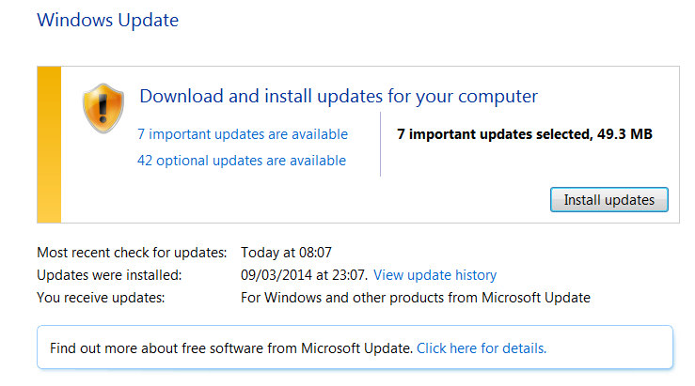695x386 pixels.
Task: Click the Updates were installed label
Action: [x=109, y=275]
